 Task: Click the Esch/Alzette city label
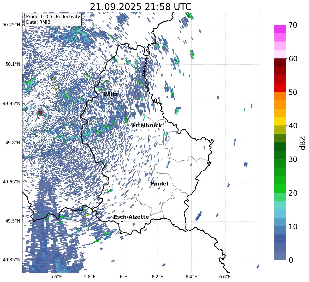(131, 217)
